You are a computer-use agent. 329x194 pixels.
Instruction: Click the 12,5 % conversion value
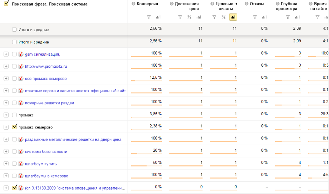[156, 77]
